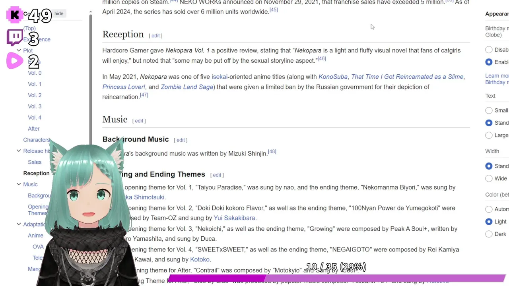
Task: Open Sales entry in contents sidebar
Action: pyautogui.click(x=35, y=162)
